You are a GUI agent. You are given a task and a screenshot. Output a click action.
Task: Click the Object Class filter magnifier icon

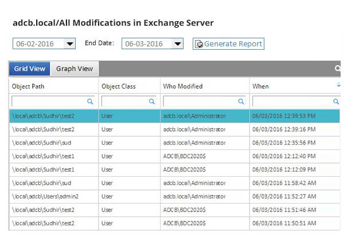(152, 101)
